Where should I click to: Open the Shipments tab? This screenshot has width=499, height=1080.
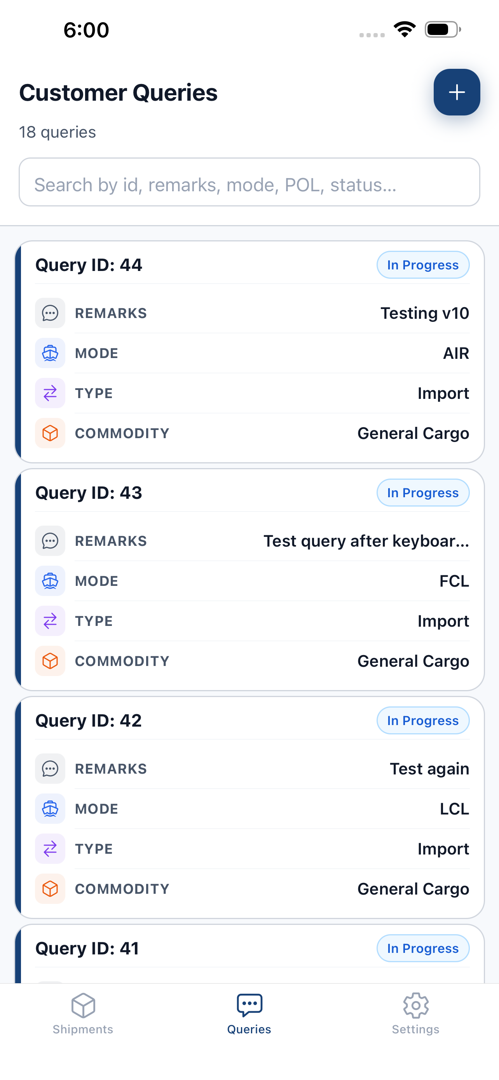point(83,1014)
